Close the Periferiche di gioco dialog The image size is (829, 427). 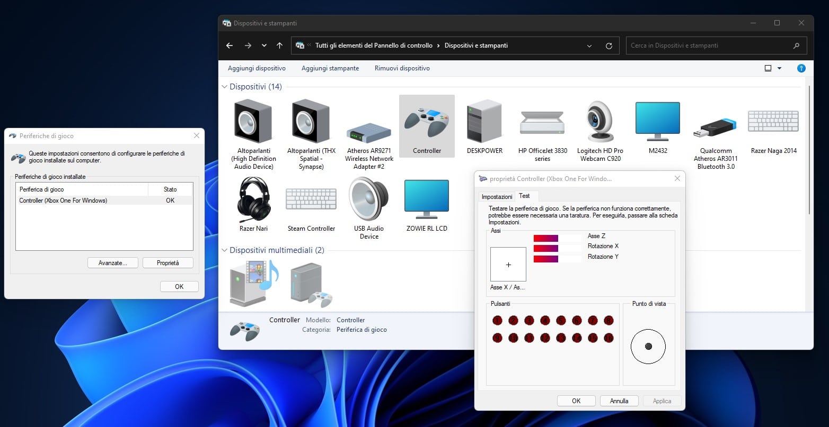pyautogui.click(x=197, y=136)
